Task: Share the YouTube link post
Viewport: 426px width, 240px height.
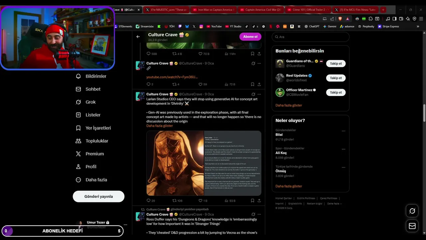Action: (259, 84)
